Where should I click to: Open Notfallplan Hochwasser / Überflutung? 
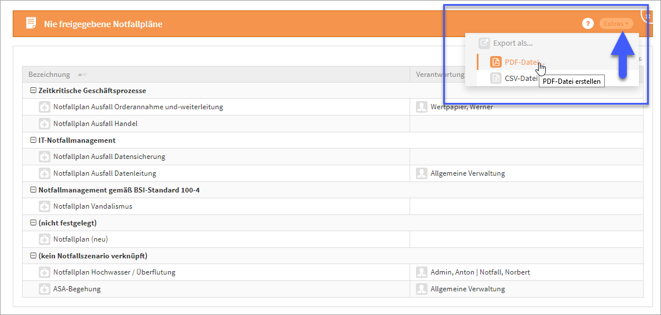[x=114, y=272]
